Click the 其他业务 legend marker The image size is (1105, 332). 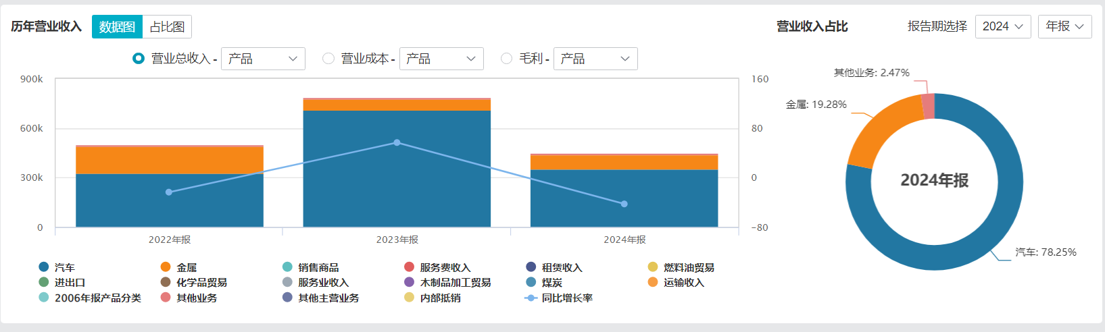[x=166, y=298]
